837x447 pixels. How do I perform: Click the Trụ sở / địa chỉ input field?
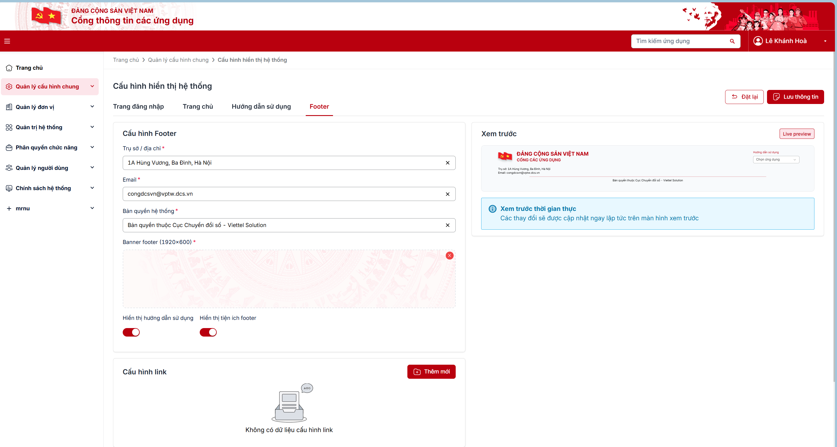tap(289, 163)
